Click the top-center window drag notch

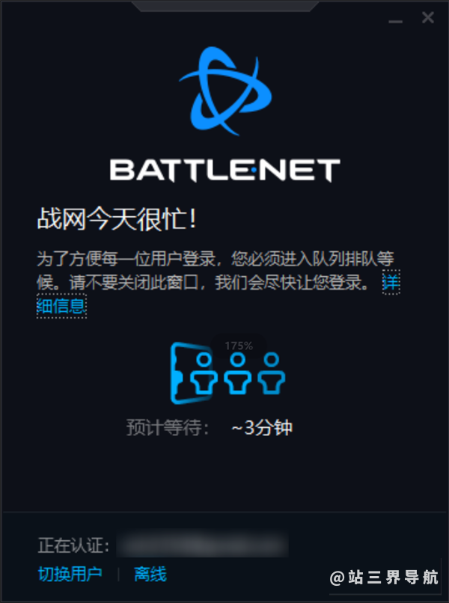pos(225,6)
